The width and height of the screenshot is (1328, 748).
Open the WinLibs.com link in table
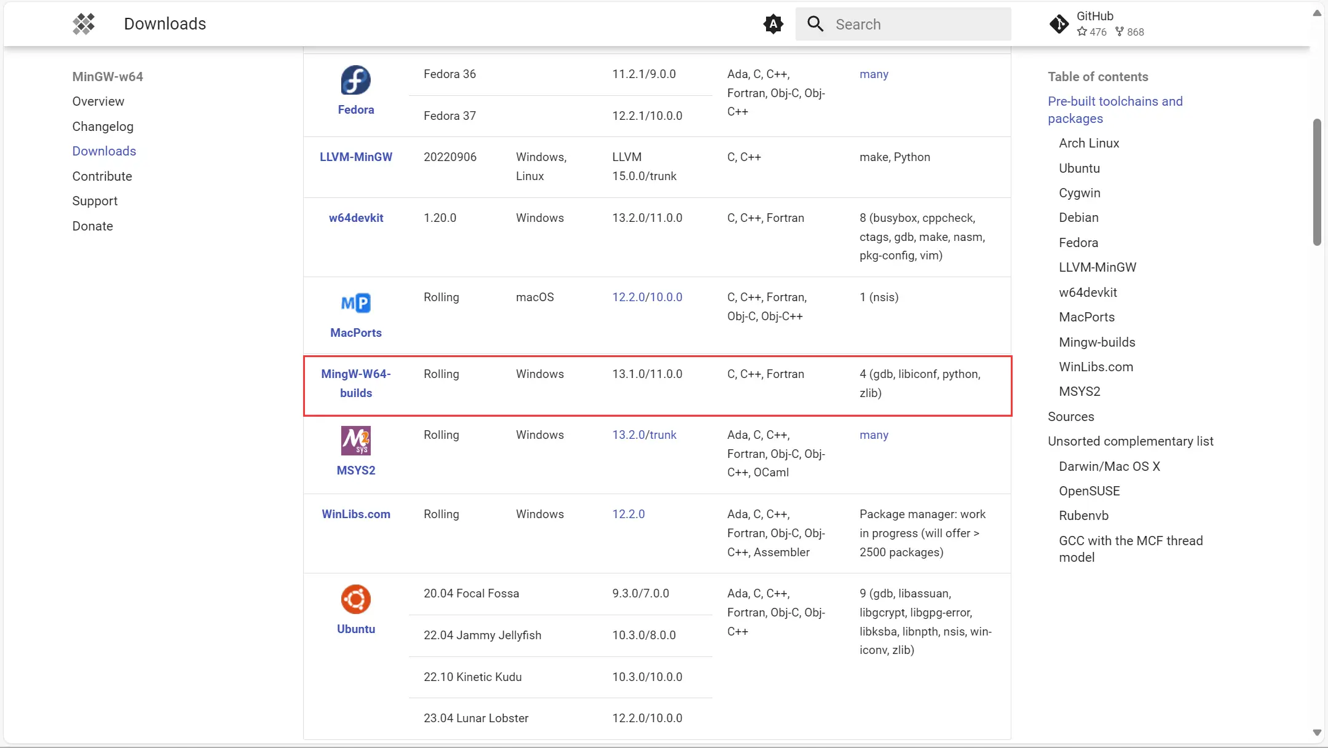coord(355,514)
